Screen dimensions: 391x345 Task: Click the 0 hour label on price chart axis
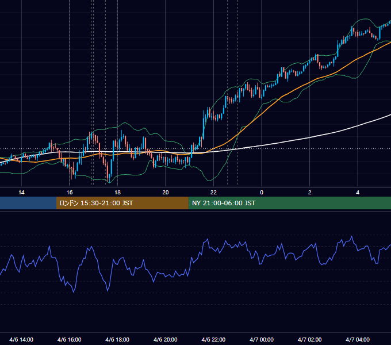[262, 193]
